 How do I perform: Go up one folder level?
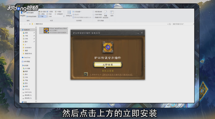pyautogui.click(x=30, y=24)
